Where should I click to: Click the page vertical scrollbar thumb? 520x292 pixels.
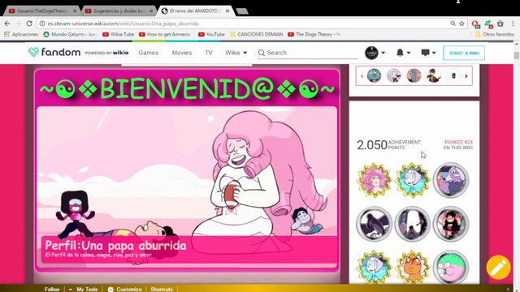tap(517, 55)
